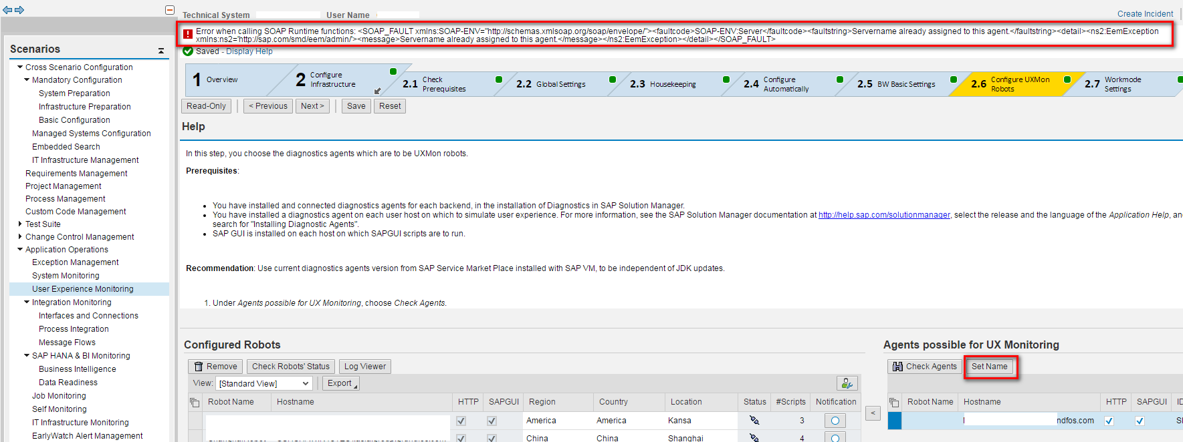
Task: Collapse Mandatory Configuration tree node
Action: [x=27, y=79]
